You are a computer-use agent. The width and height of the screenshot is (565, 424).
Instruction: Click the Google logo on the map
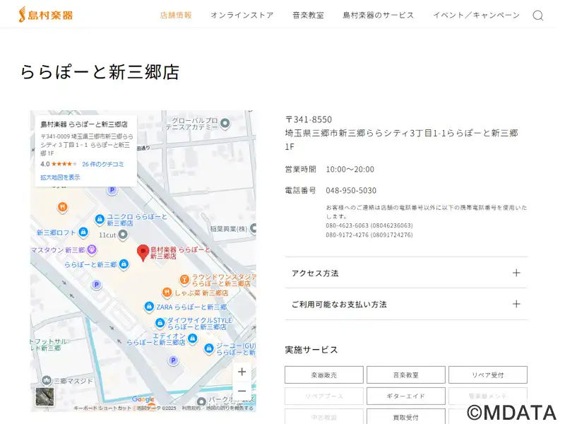pyautogui.click(x=143, y=399)
